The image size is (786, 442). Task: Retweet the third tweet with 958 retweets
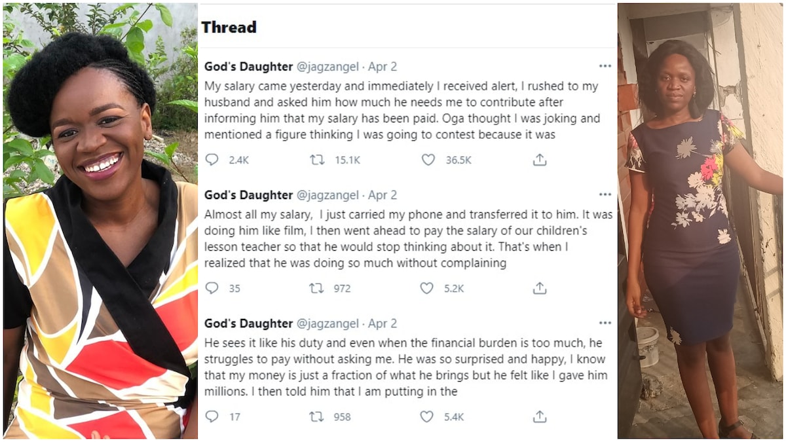[317, 416]
